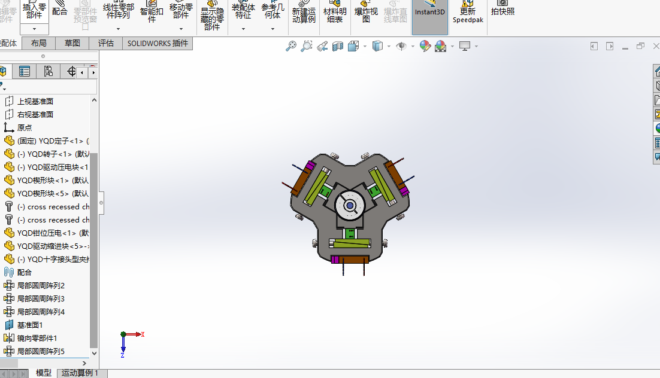Click manager tabs scroll-left arrow

point(82,73)
